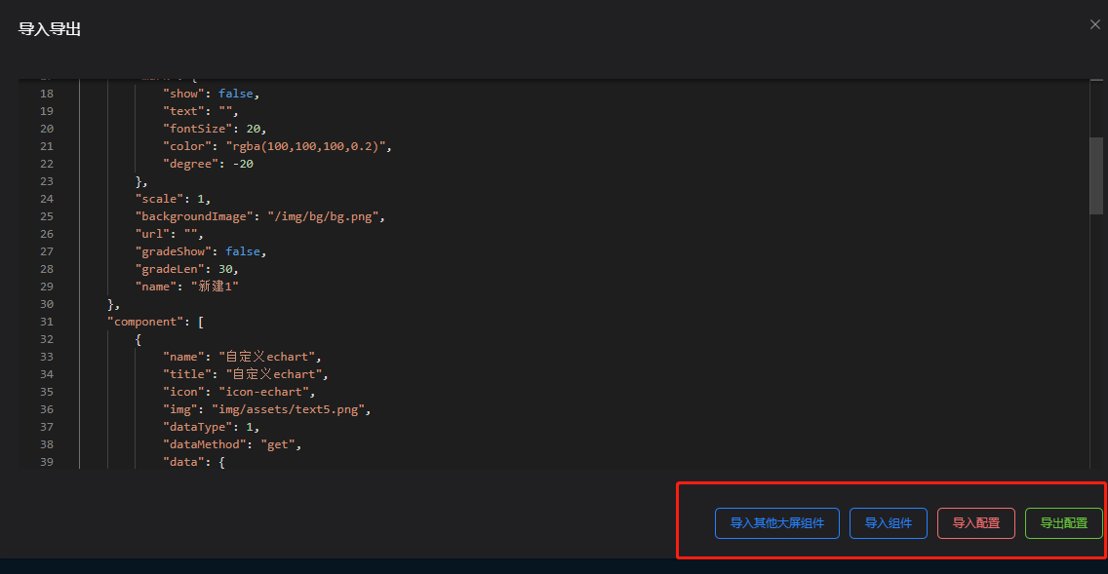Image resolution: width=1108 pixels, height=574 pixels.
Task: Click the green 导出配置 button
Action: [x=1063, y=523]
